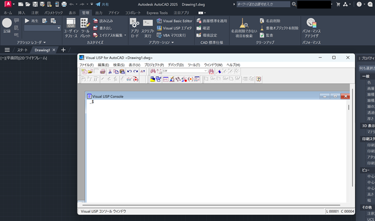This screenshot has height=221, width=375.
Task: Click the Help question mark in Visual LISP toolbar
Action: point(258,79)
